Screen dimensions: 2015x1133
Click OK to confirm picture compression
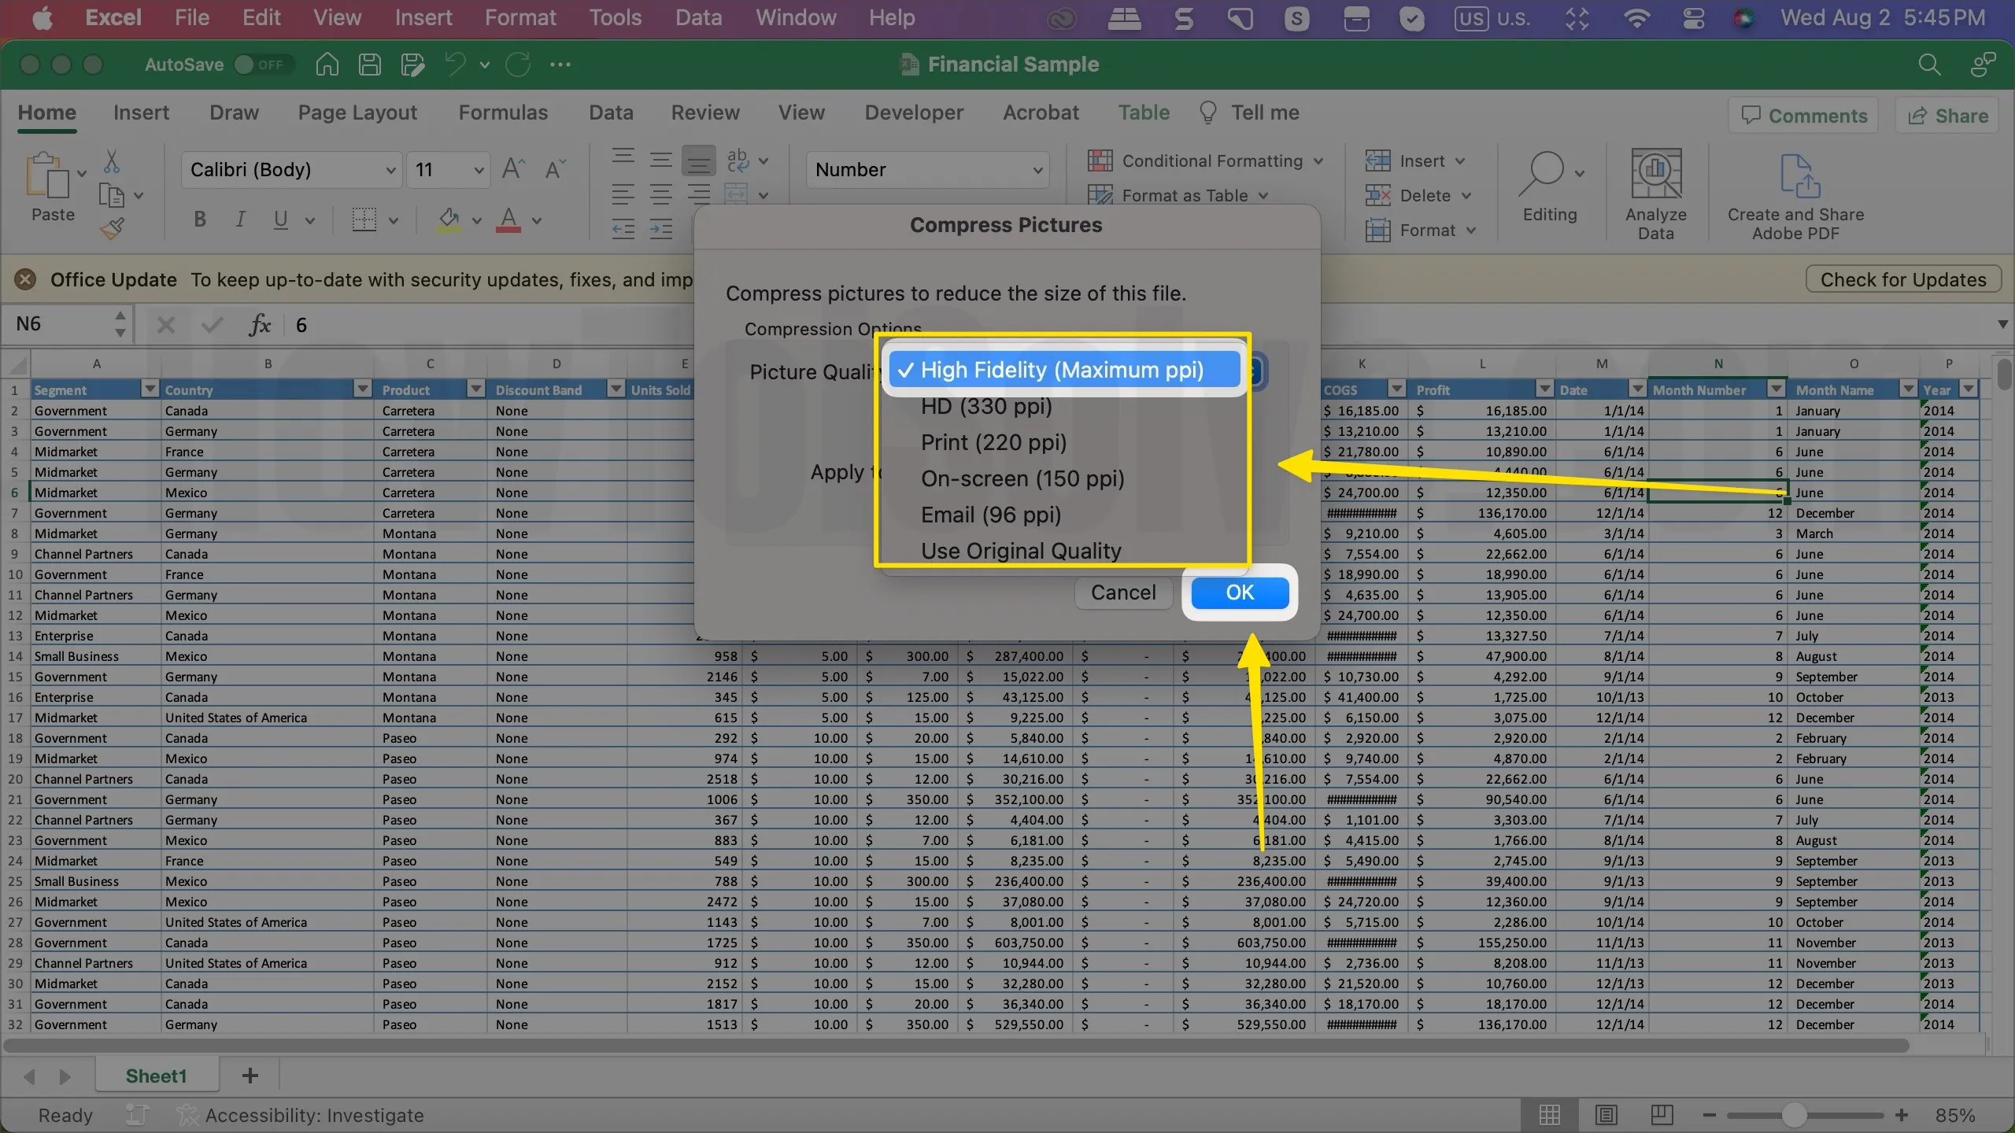point(1238,592)
